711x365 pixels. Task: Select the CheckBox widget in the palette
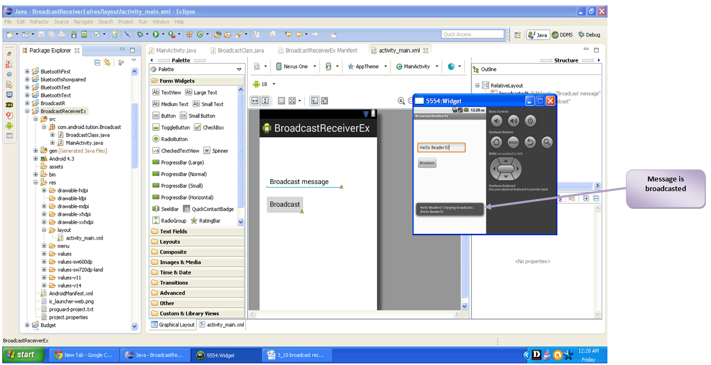(x=209, y=128)
